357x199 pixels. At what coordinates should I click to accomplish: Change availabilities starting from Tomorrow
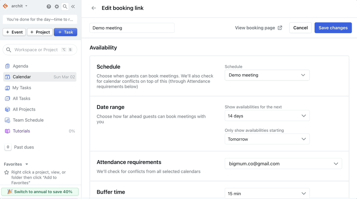click(267, 139)
